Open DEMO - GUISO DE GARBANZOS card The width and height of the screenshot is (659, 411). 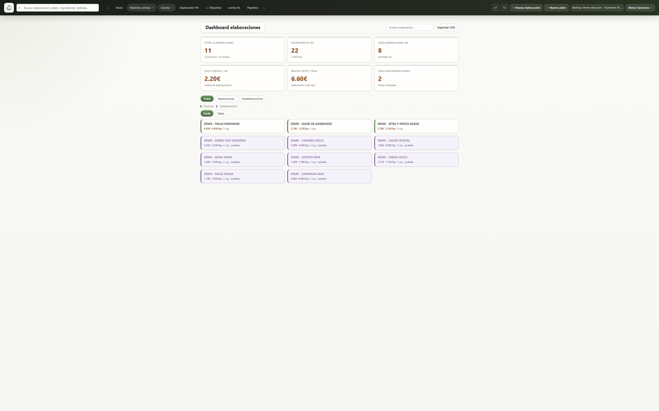329,126
